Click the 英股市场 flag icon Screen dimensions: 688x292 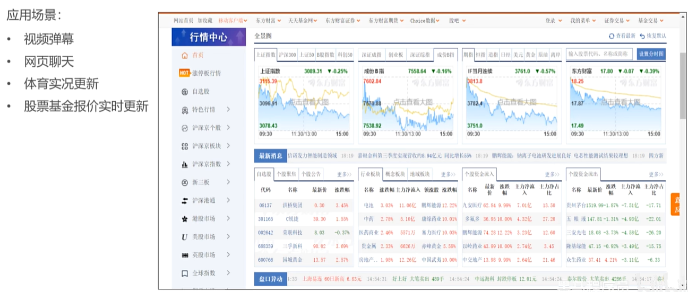coord(185,255)
